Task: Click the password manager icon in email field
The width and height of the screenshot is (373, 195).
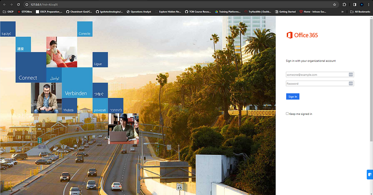Action: [x=351, y=74]
